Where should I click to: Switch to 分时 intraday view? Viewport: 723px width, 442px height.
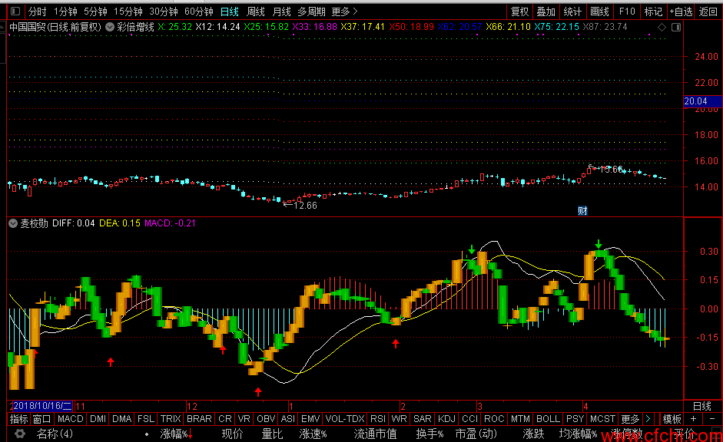coord(38,12)
